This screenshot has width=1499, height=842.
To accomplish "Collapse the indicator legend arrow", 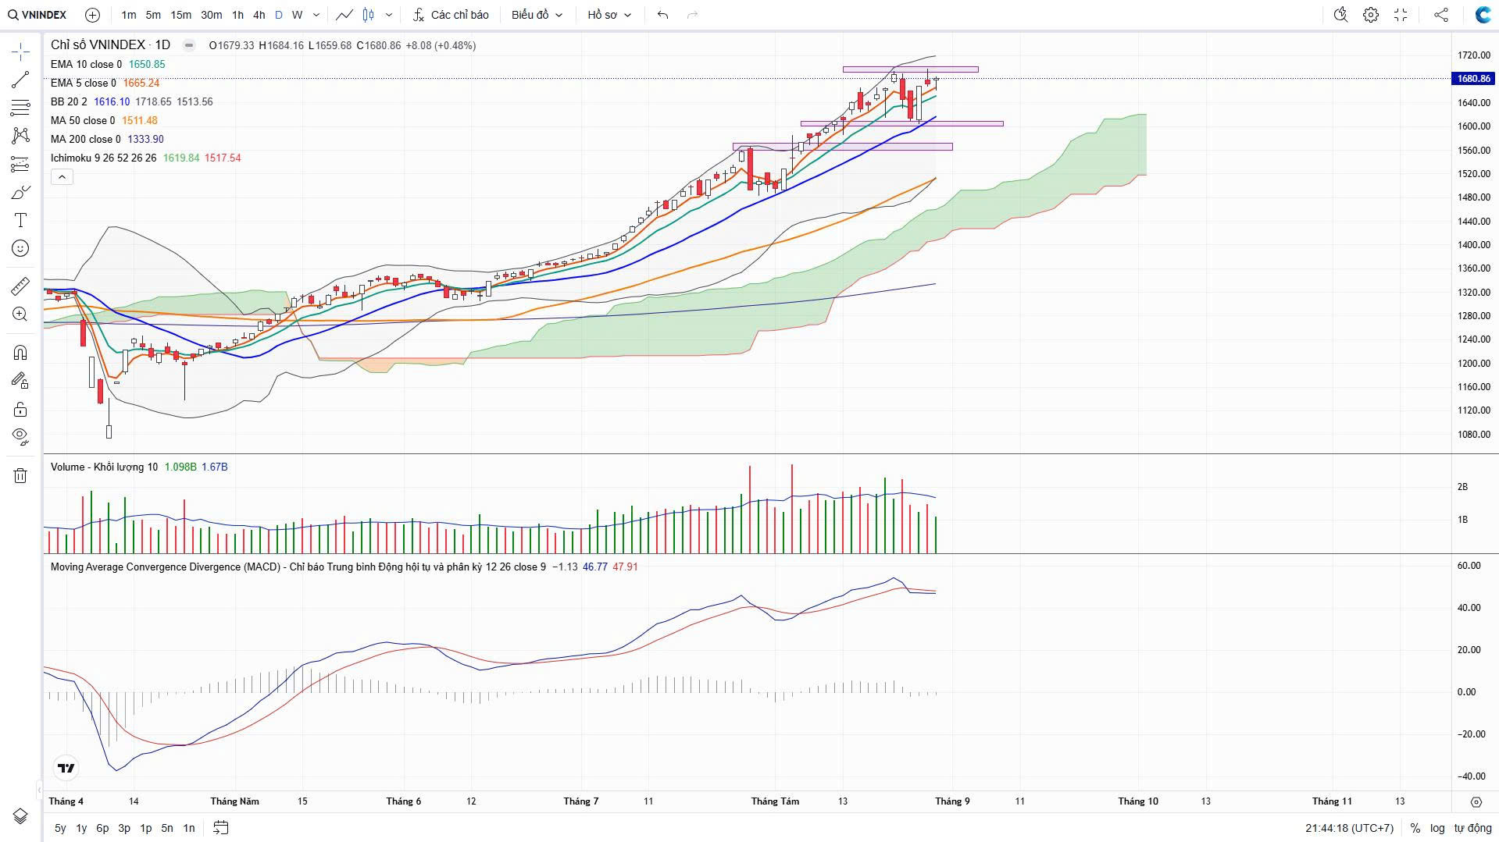I will [62, 177].
